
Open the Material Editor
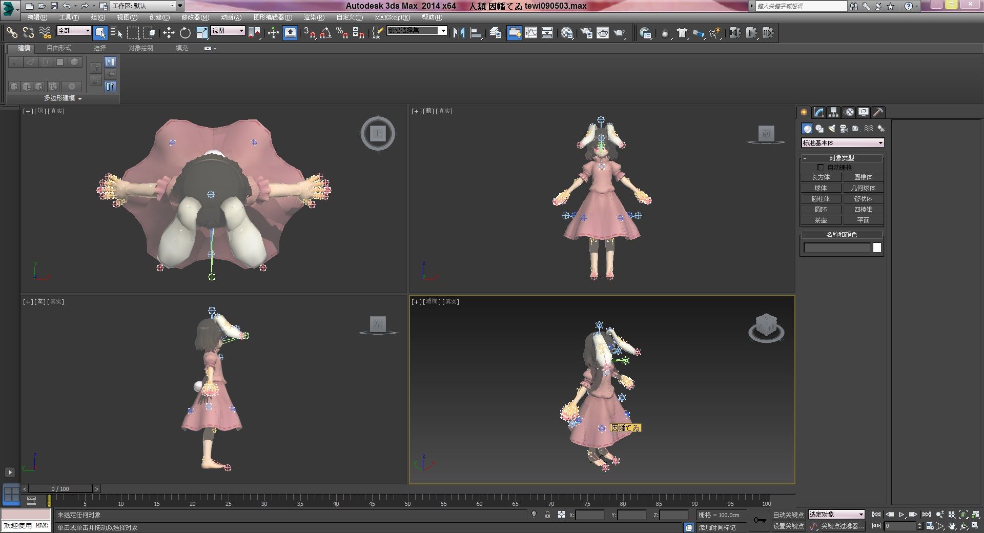click(566, 33)
